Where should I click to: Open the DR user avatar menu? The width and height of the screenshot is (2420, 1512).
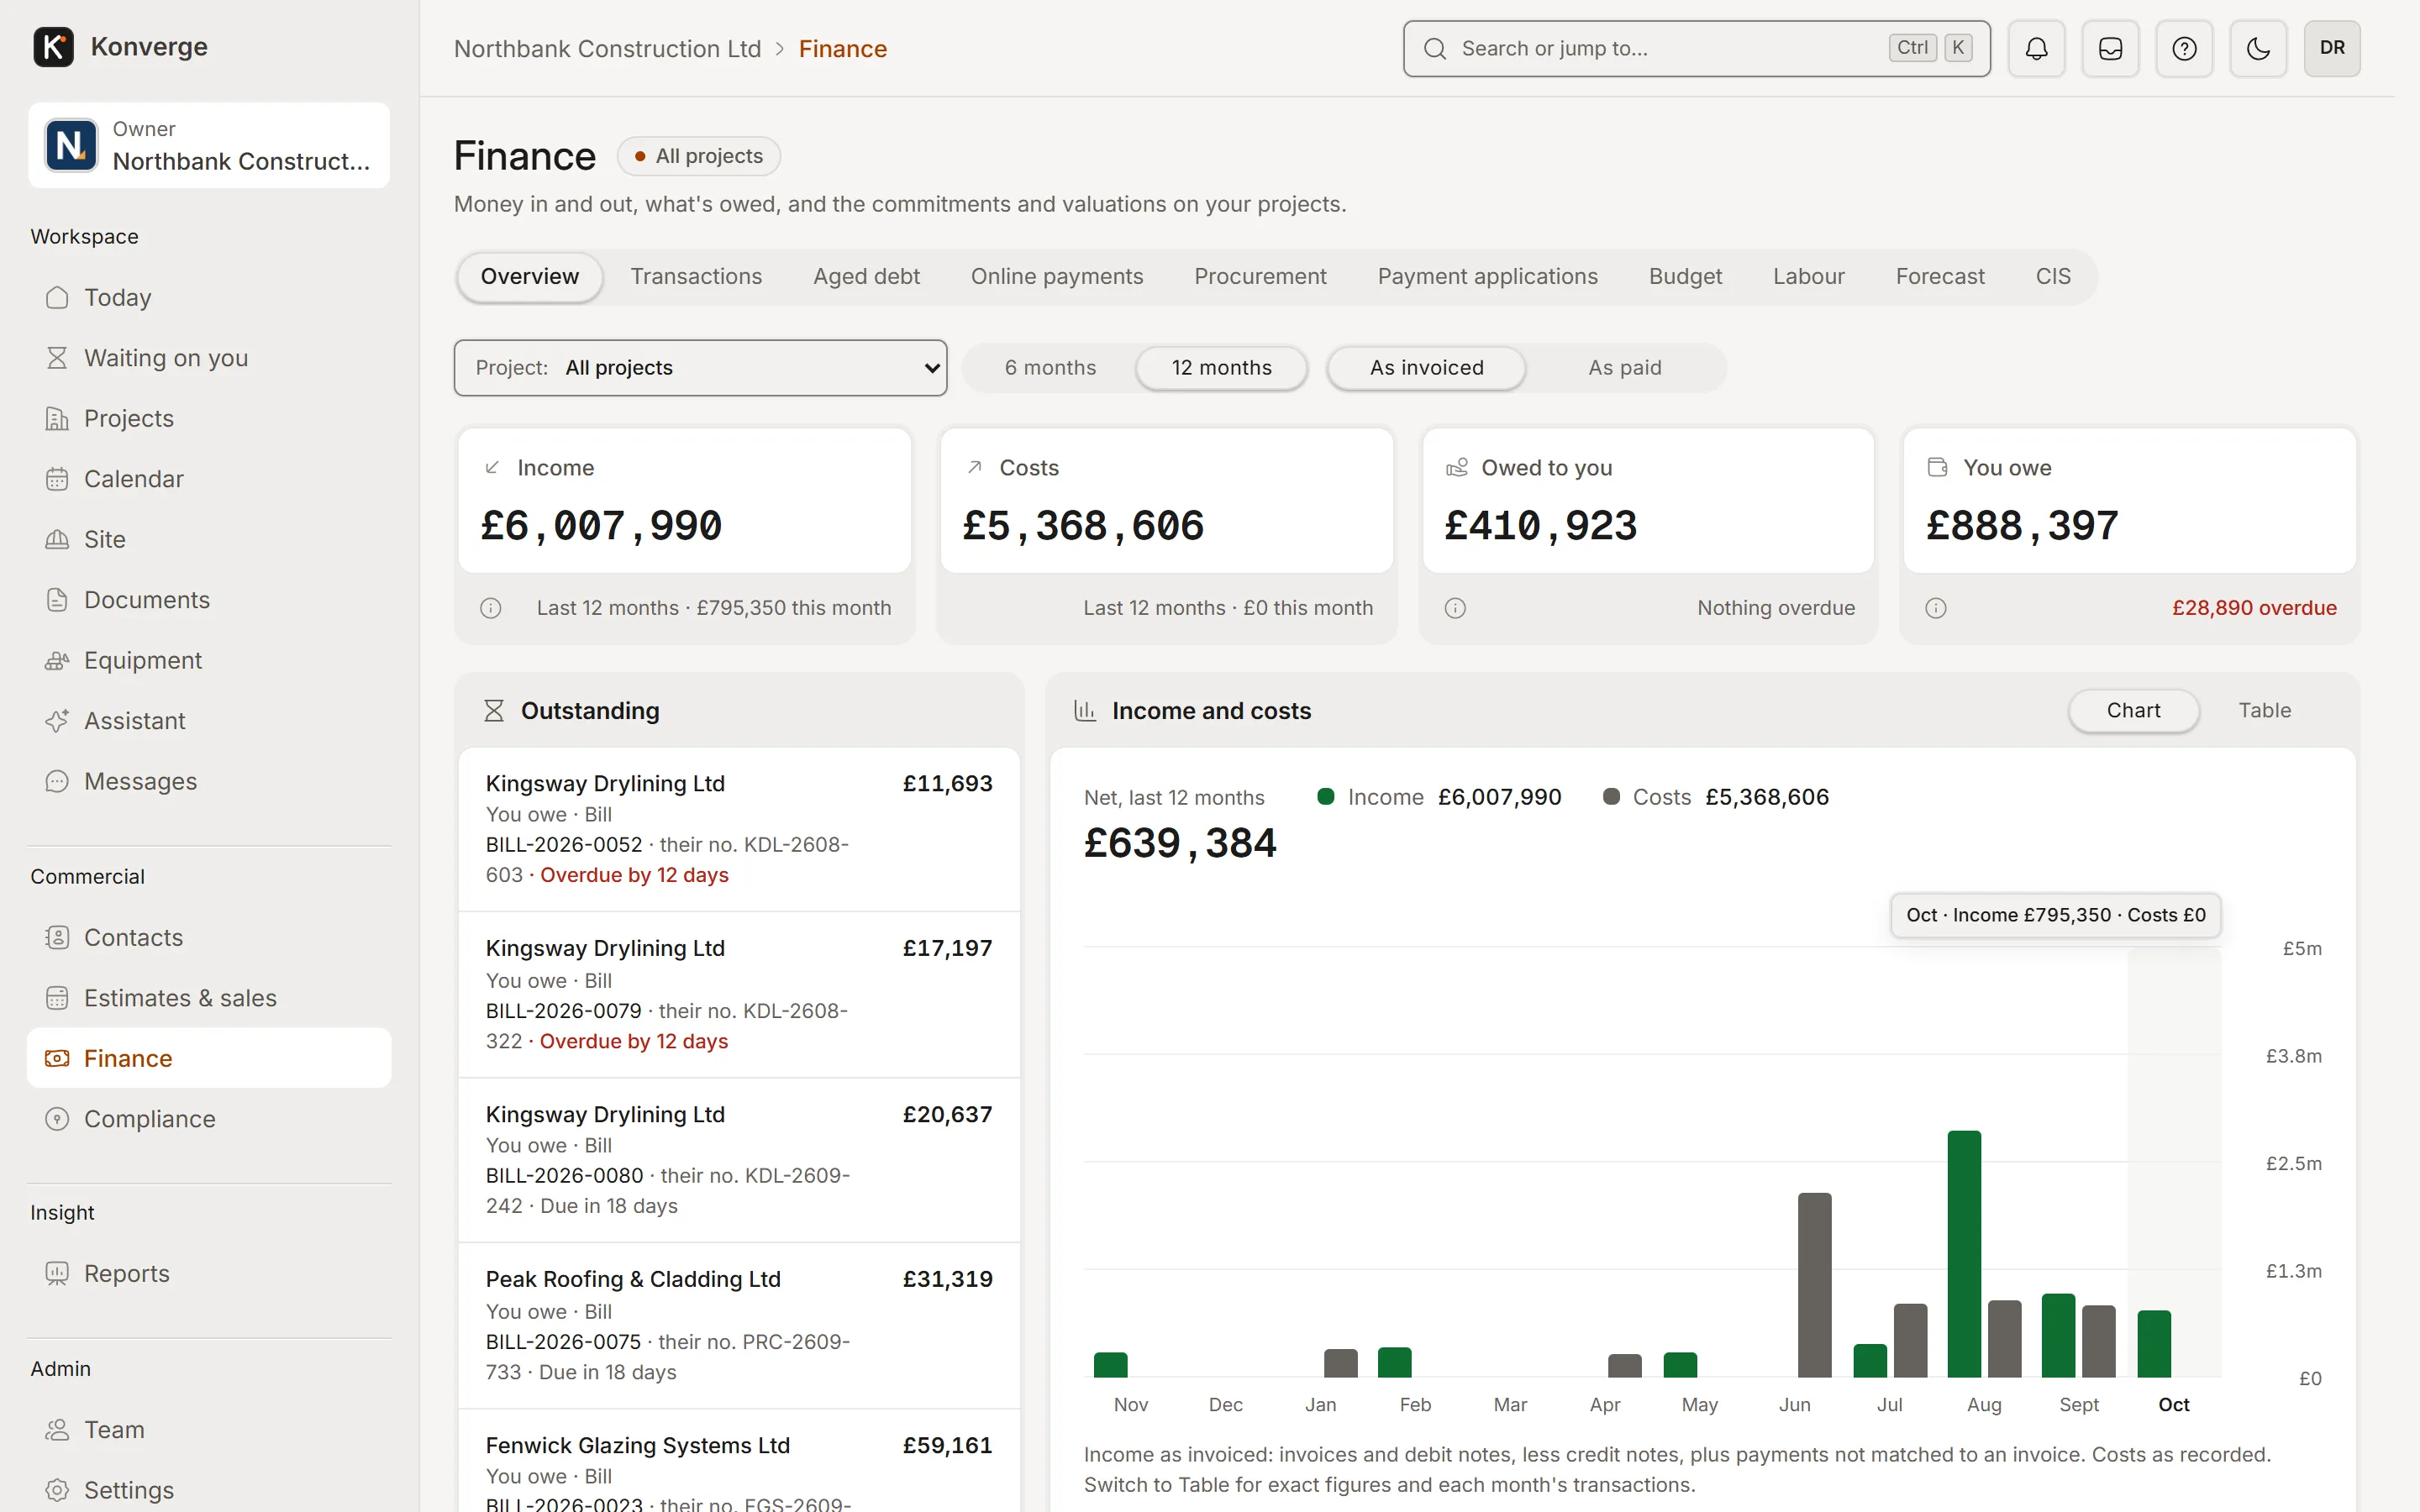pos(2332,48)
